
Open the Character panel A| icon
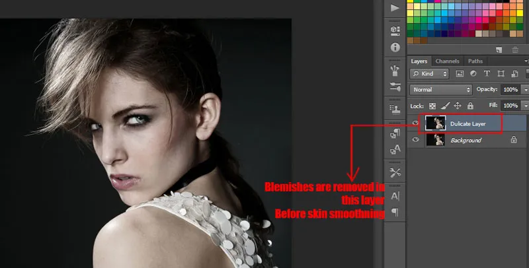point(395,195)
